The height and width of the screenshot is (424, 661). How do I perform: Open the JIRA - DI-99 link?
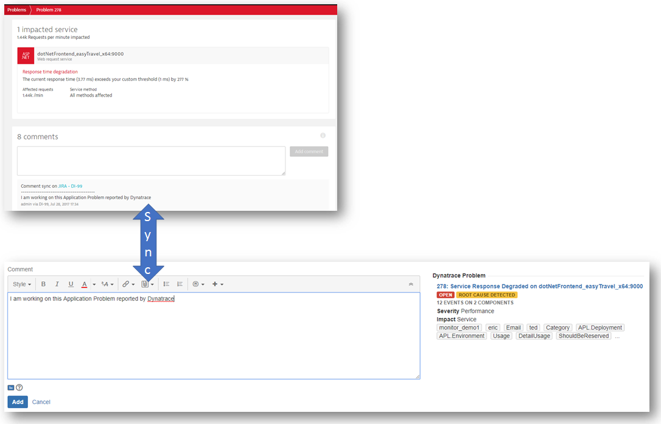(x=70, y=186)
